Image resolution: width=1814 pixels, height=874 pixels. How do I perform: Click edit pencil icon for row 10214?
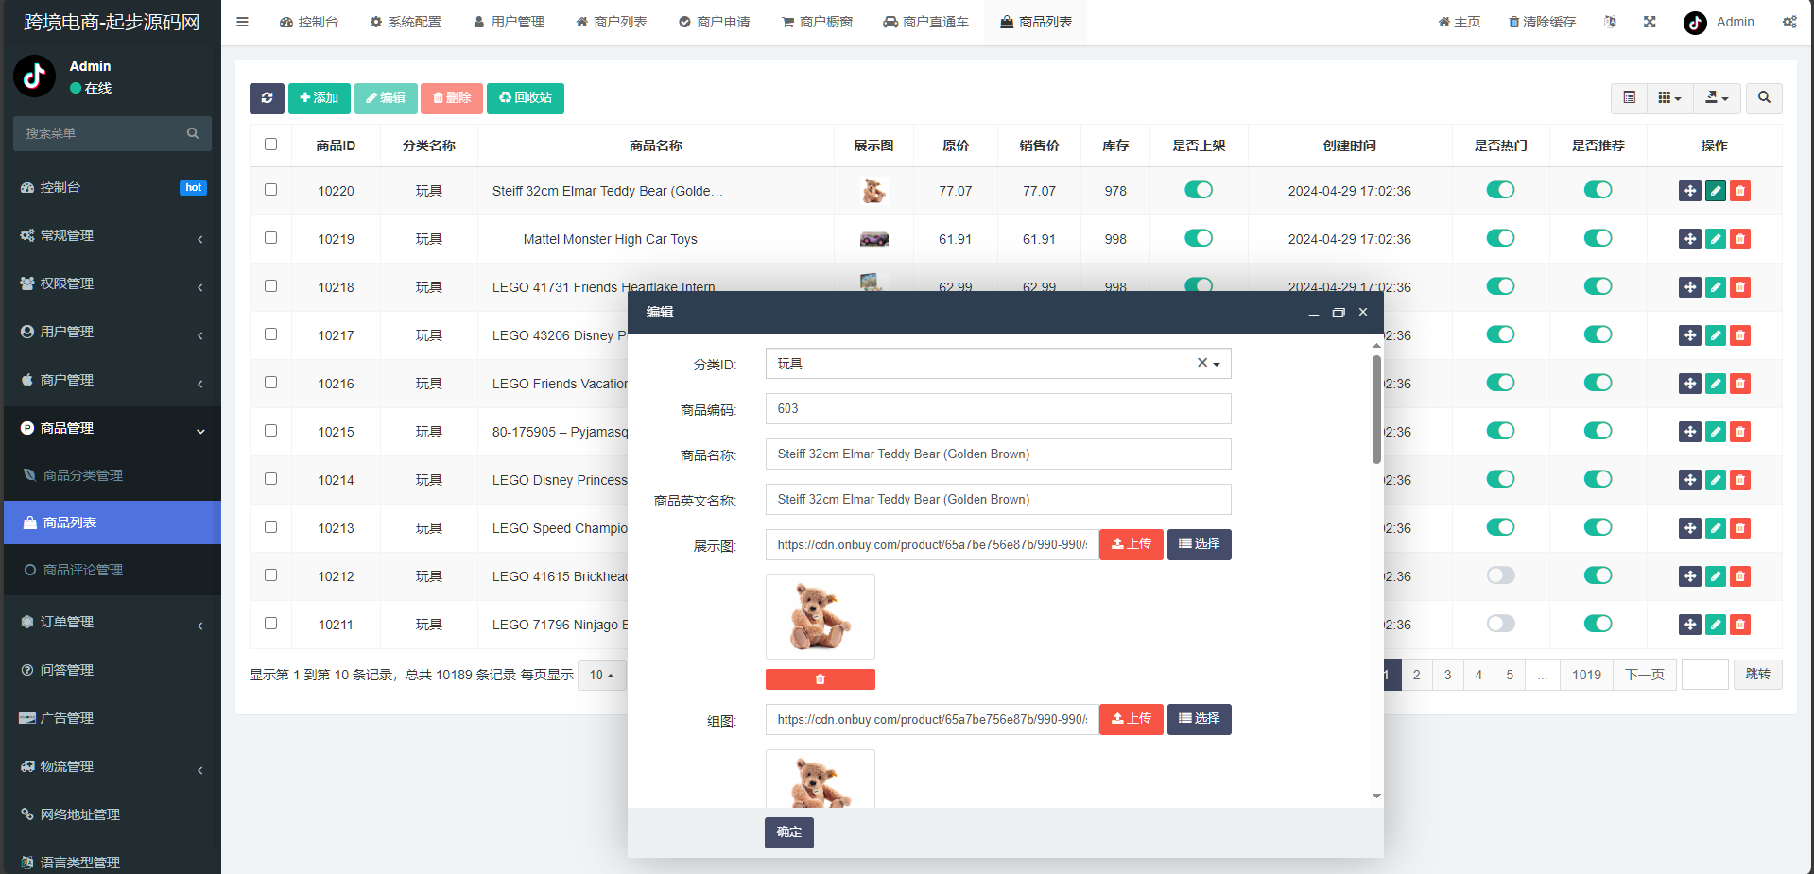point(1715,480)
